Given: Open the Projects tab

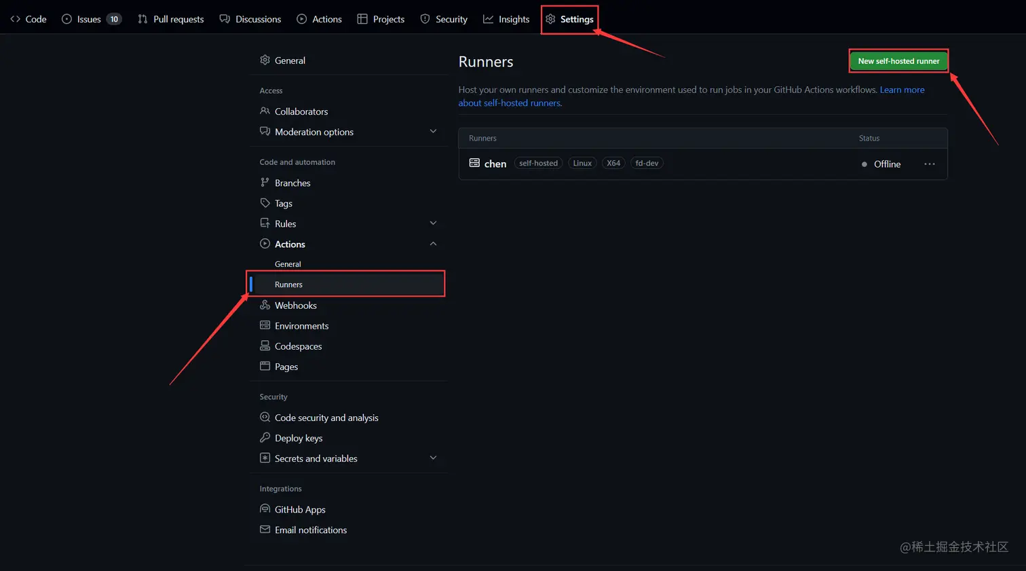Looking at the screenshot, I should 381,19.
